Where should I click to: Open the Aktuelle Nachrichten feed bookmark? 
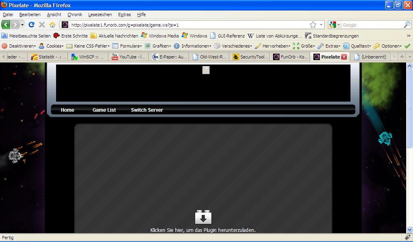point(114,35)
